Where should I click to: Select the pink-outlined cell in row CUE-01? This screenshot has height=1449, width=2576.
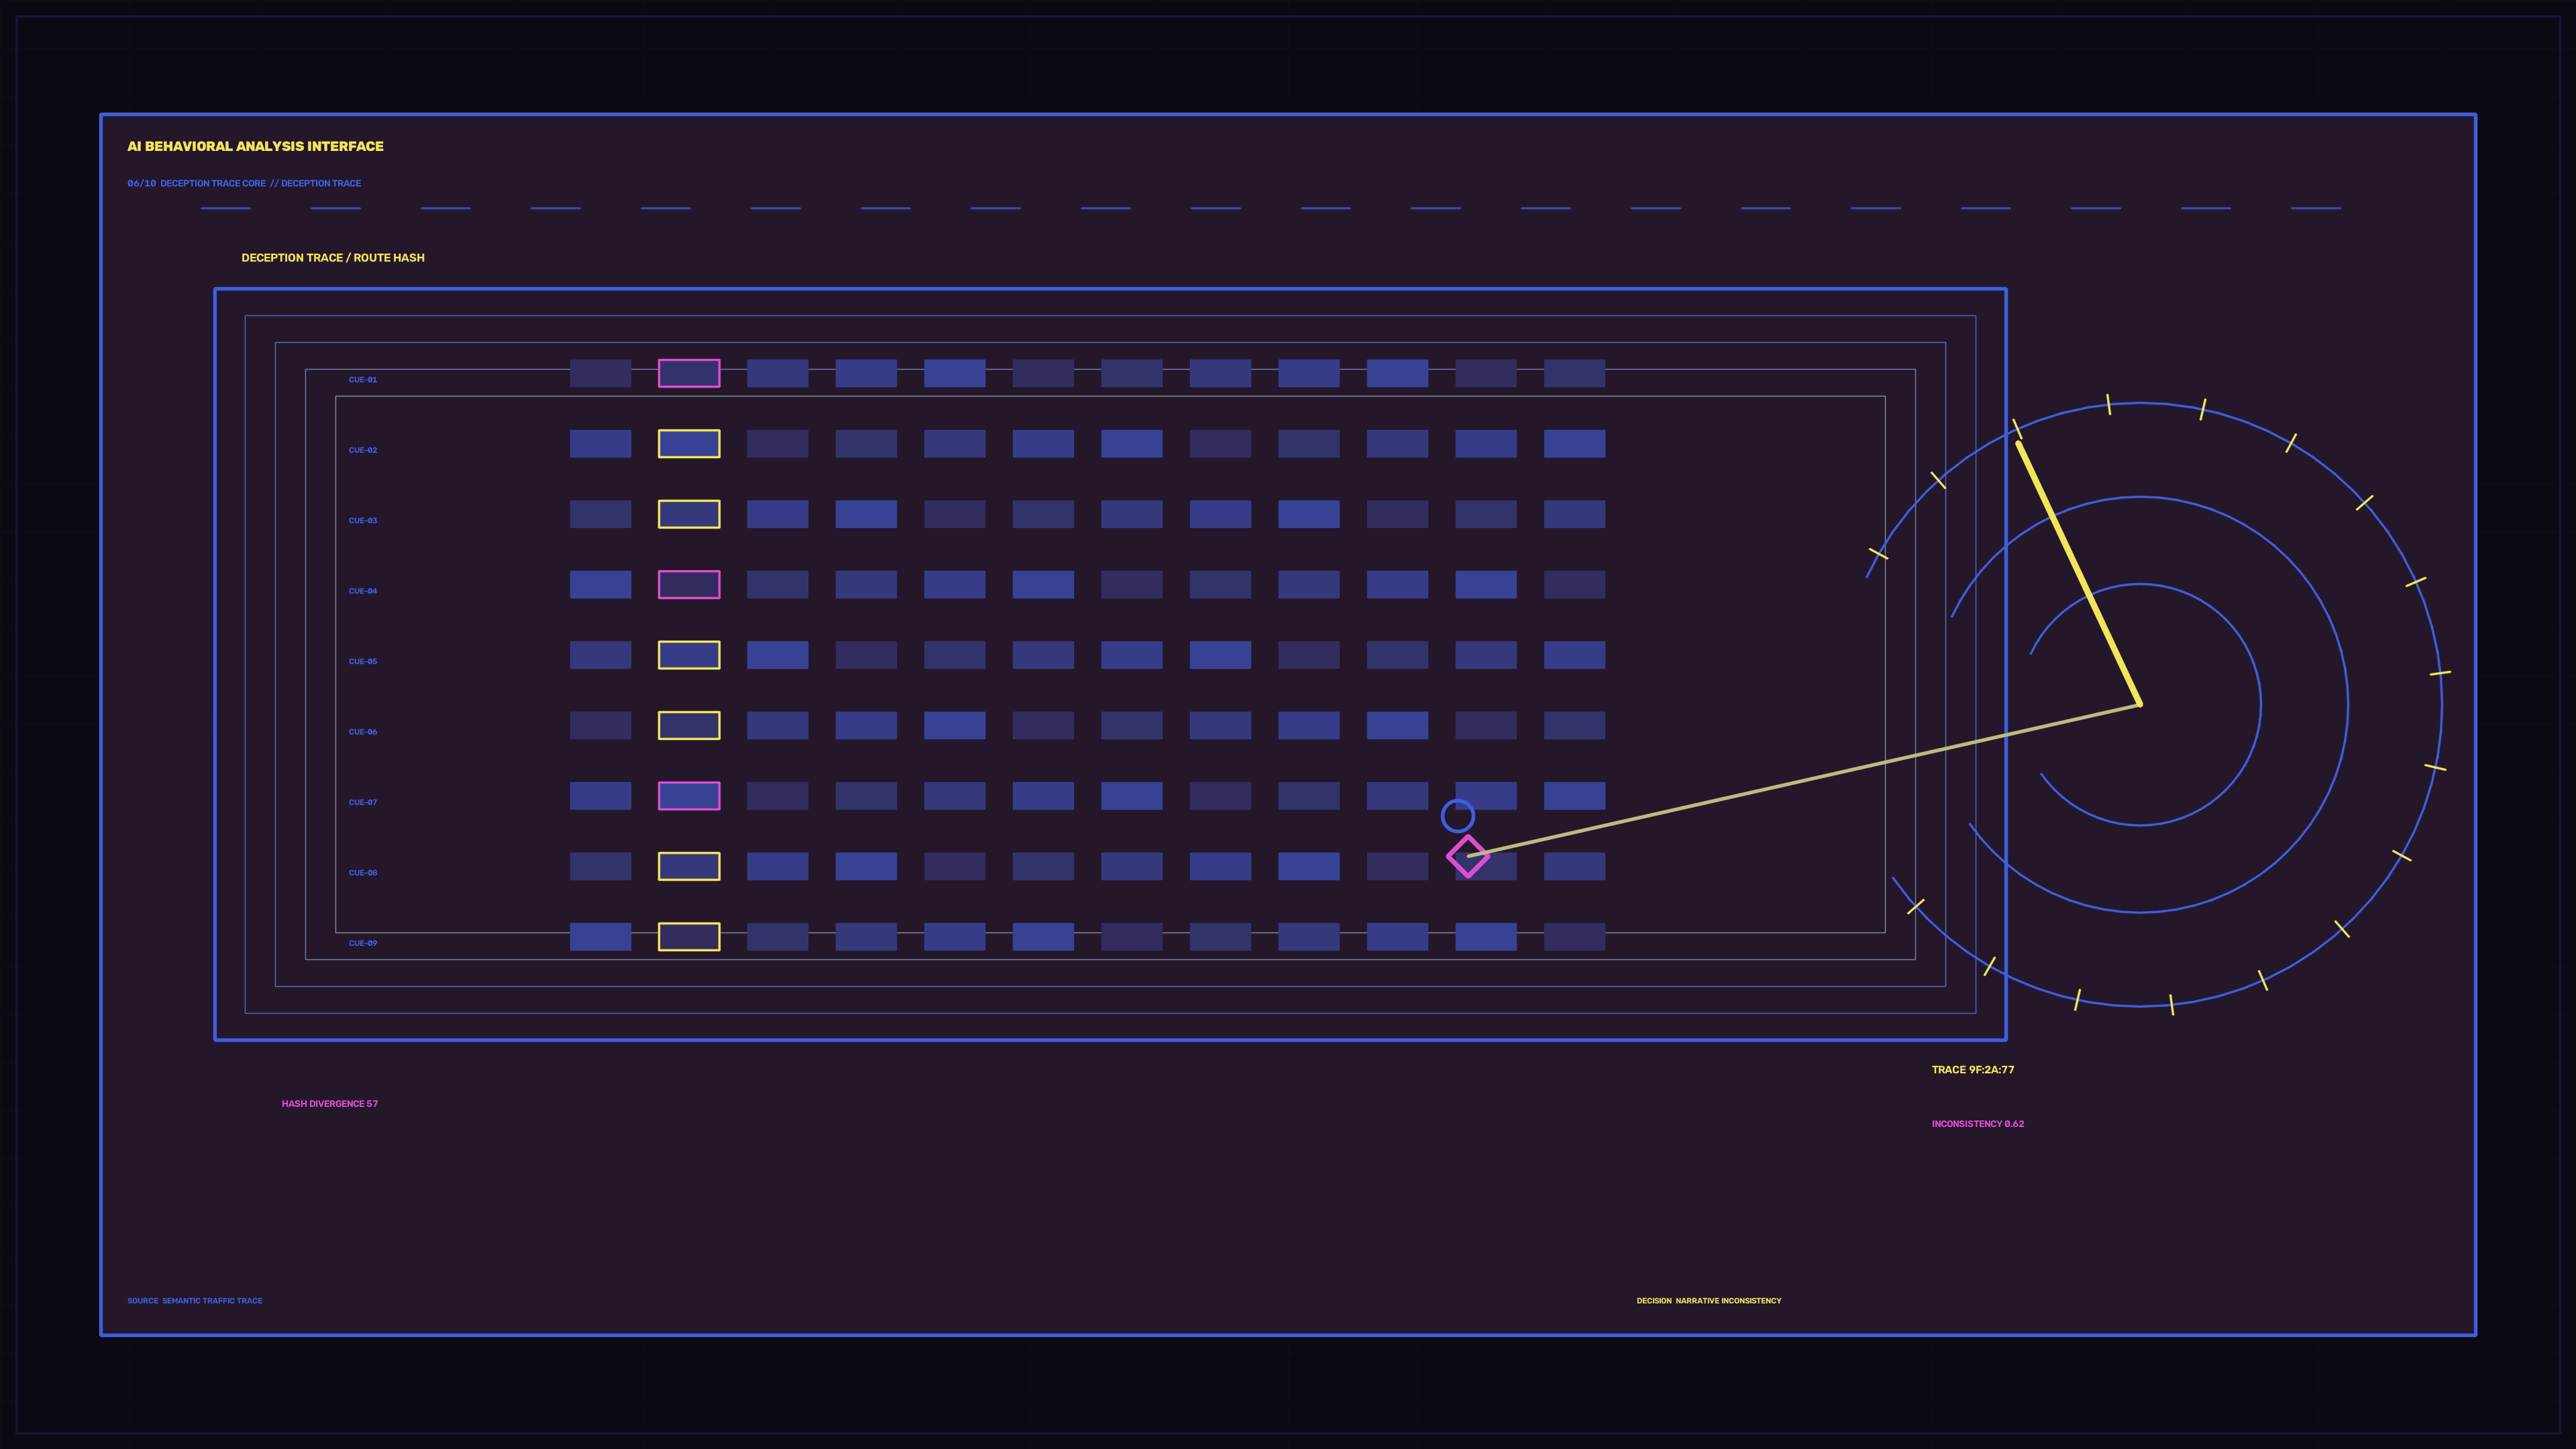point(689,373)
